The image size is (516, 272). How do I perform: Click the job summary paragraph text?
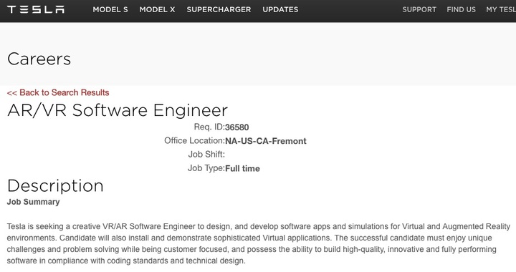pos(258,243)
